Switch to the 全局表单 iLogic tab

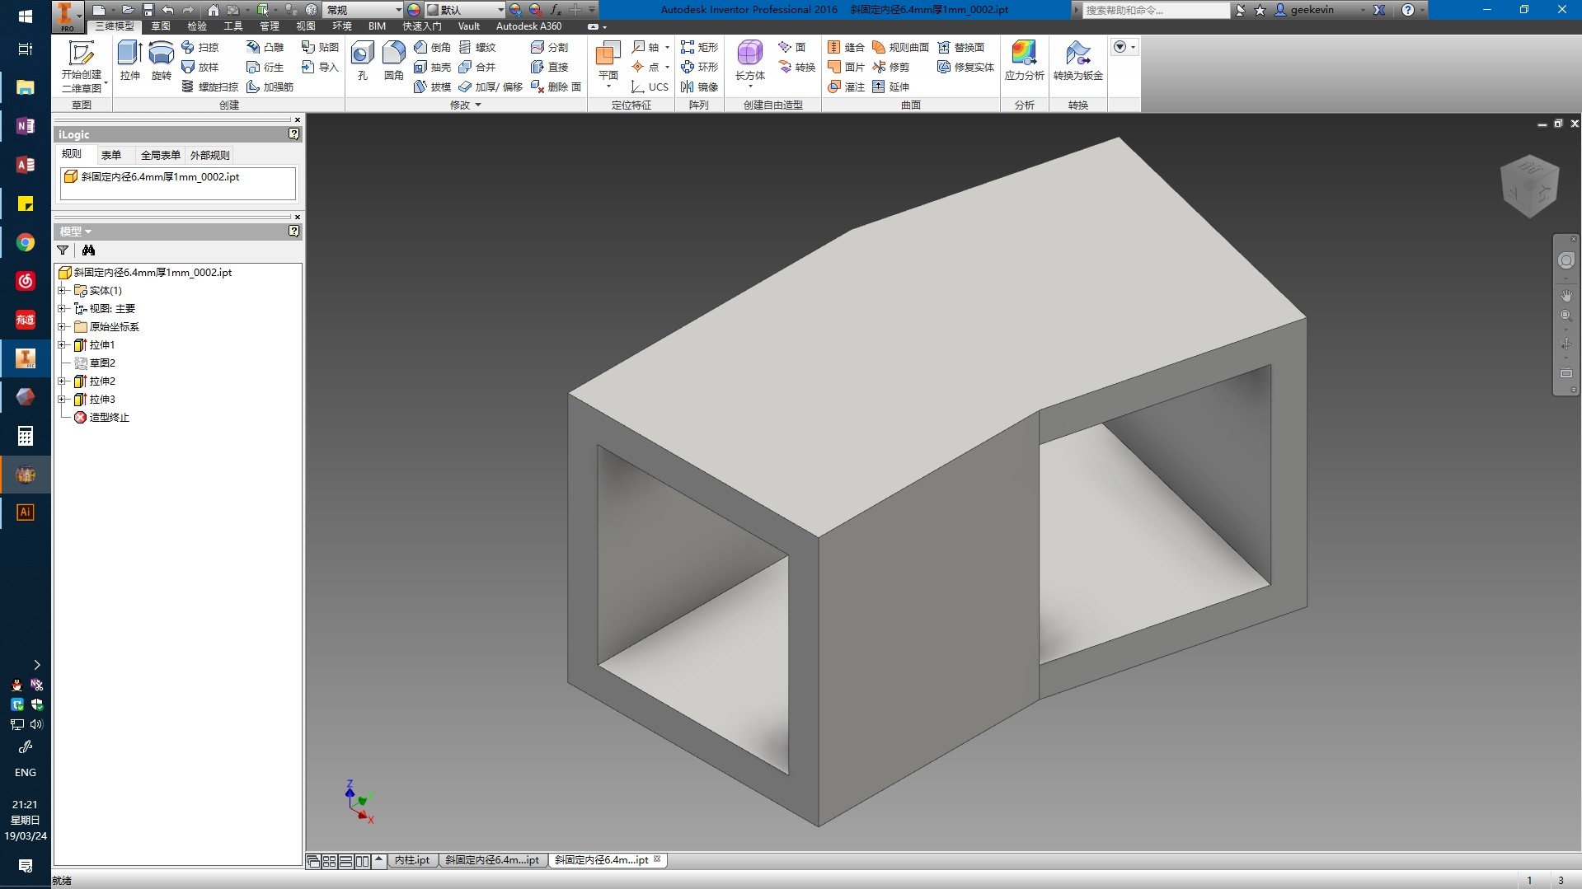coord(160,155)
